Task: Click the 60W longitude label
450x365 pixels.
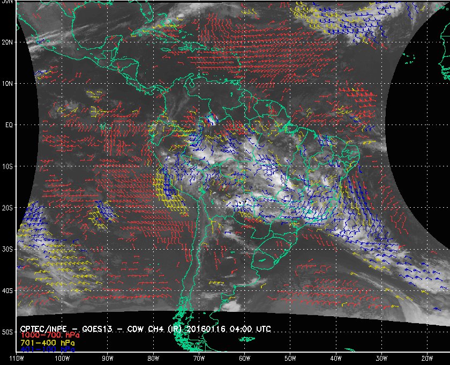Action: pos(244,358)
